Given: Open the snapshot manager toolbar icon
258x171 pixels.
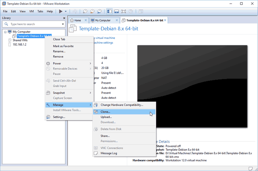Looking at the screenshot, I should tap(99, 11).
